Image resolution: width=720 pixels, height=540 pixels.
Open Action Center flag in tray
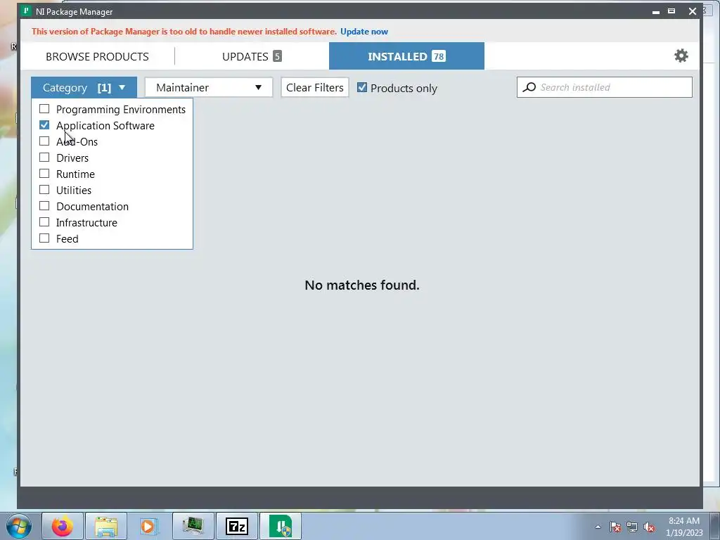tap(615, 527)
